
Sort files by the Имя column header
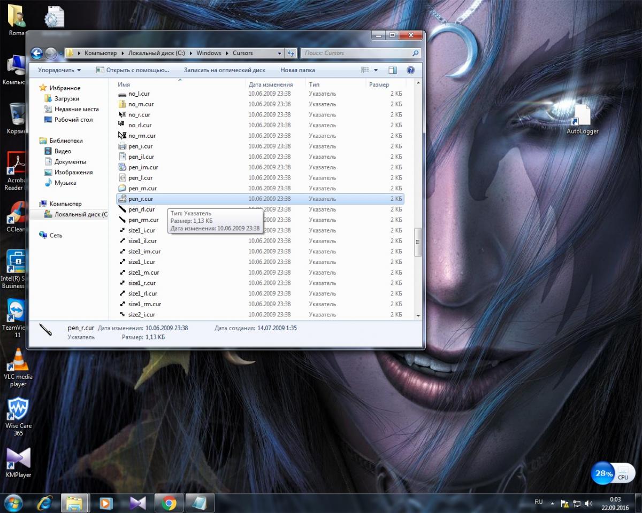point(124,84)
